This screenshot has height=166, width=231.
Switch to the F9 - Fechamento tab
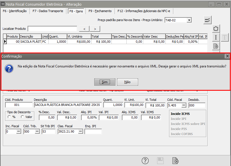[x=100, y=11]
